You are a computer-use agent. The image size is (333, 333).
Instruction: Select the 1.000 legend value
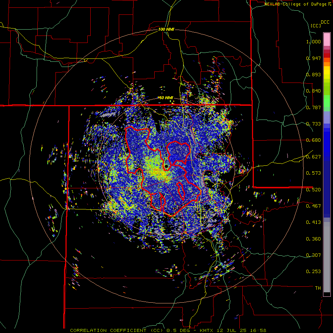(x=313, y=41)
